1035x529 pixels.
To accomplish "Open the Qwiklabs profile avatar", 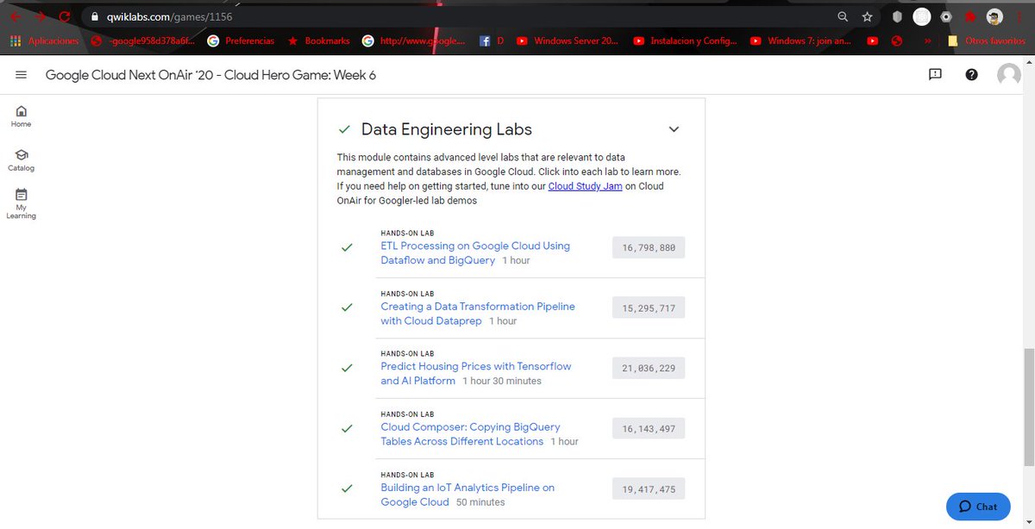I will pyautogui.click(x=1008, y=75).
